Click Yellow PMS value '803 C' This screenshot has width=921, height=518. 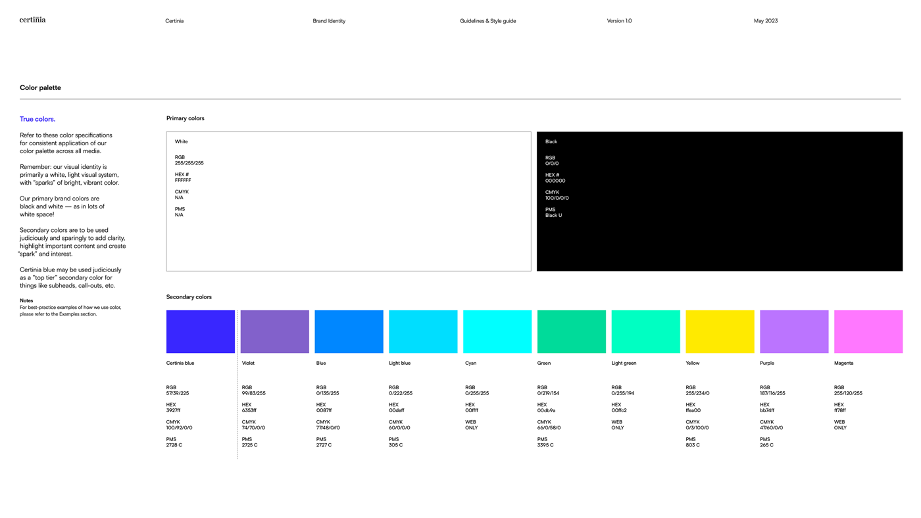click(x=693, y=445)
